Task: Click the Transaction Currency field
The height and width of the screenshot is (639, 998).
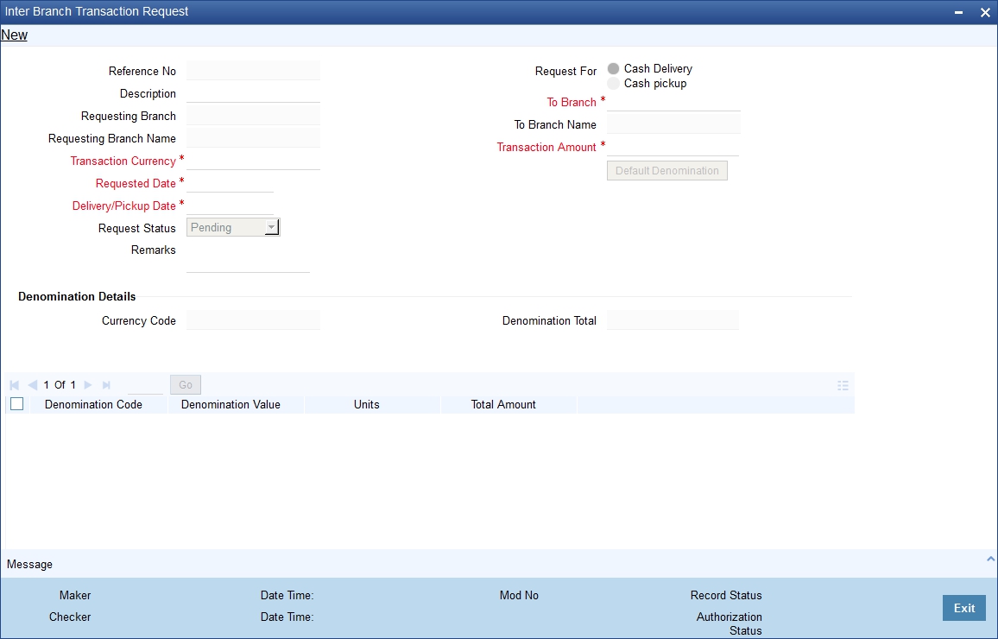Action: click(253, 161)
